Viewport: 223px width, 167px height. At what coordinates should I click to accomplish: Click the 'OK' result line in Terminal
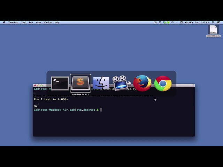click(36, 106)
